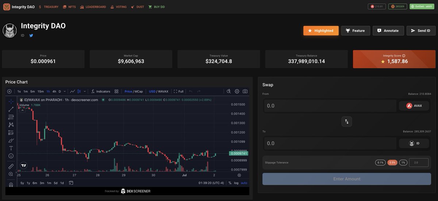This screenshot has width=438, height=201.
Task: Select the ruler measure tool
Action: click(x=11, y=166)
